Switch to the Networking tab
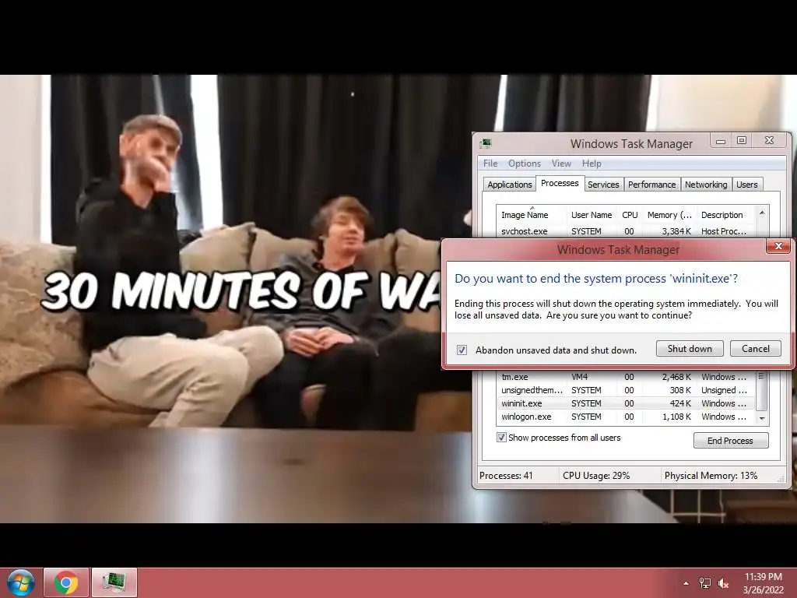This screenshot has width=797, height=598. 706,185
